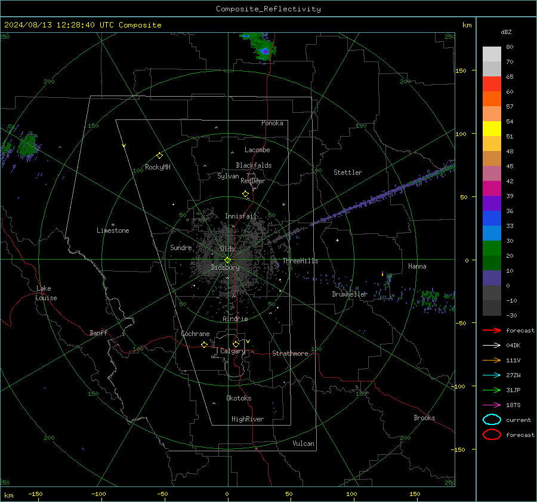Select the Calgary label
This screenshot has height=502, width=537.
click(233, 351)
